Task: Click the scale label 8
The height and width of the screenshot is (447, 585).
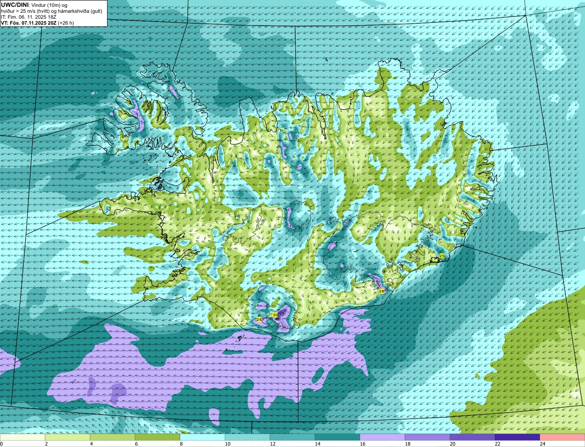Action: [181, 444]
